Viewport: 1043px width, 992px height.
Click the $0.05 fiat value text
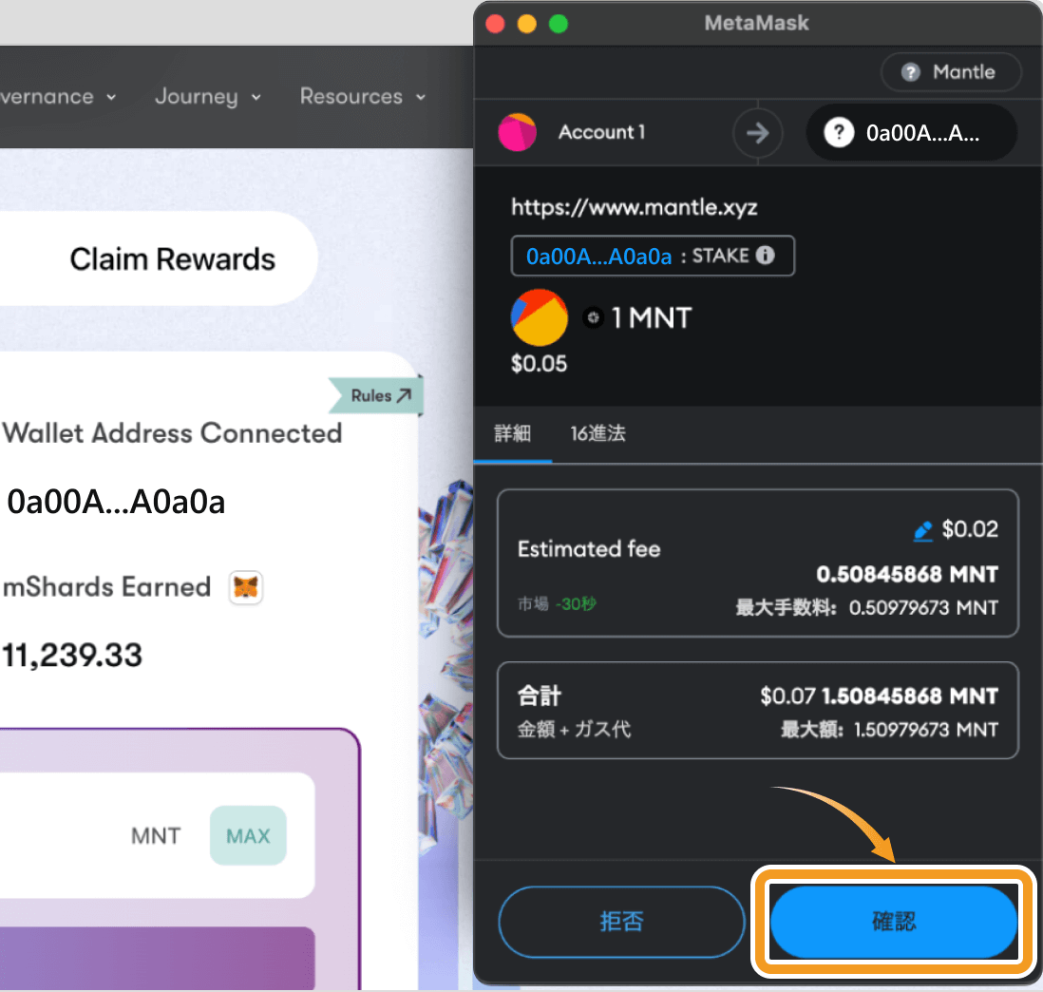539,364
